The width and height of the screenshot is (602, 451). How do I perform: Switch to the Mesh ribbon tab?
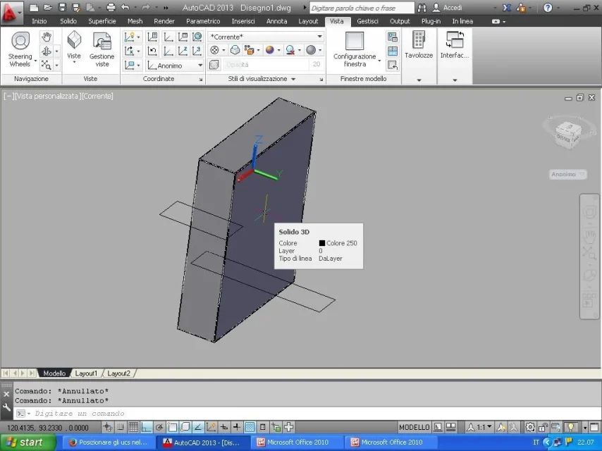[x=135, y=21]
